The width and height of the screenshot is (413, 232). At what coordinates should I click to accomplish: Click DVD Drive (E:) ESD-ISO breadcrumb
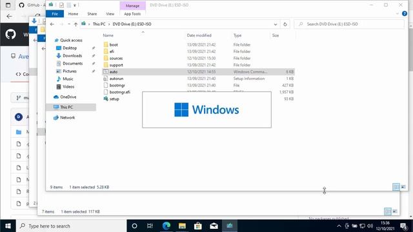132,24
